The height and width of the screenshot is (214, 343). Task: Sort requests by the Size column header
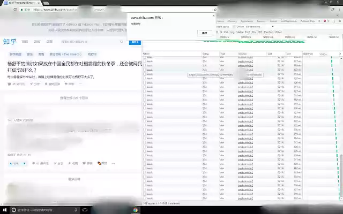[x=275, y=53]
